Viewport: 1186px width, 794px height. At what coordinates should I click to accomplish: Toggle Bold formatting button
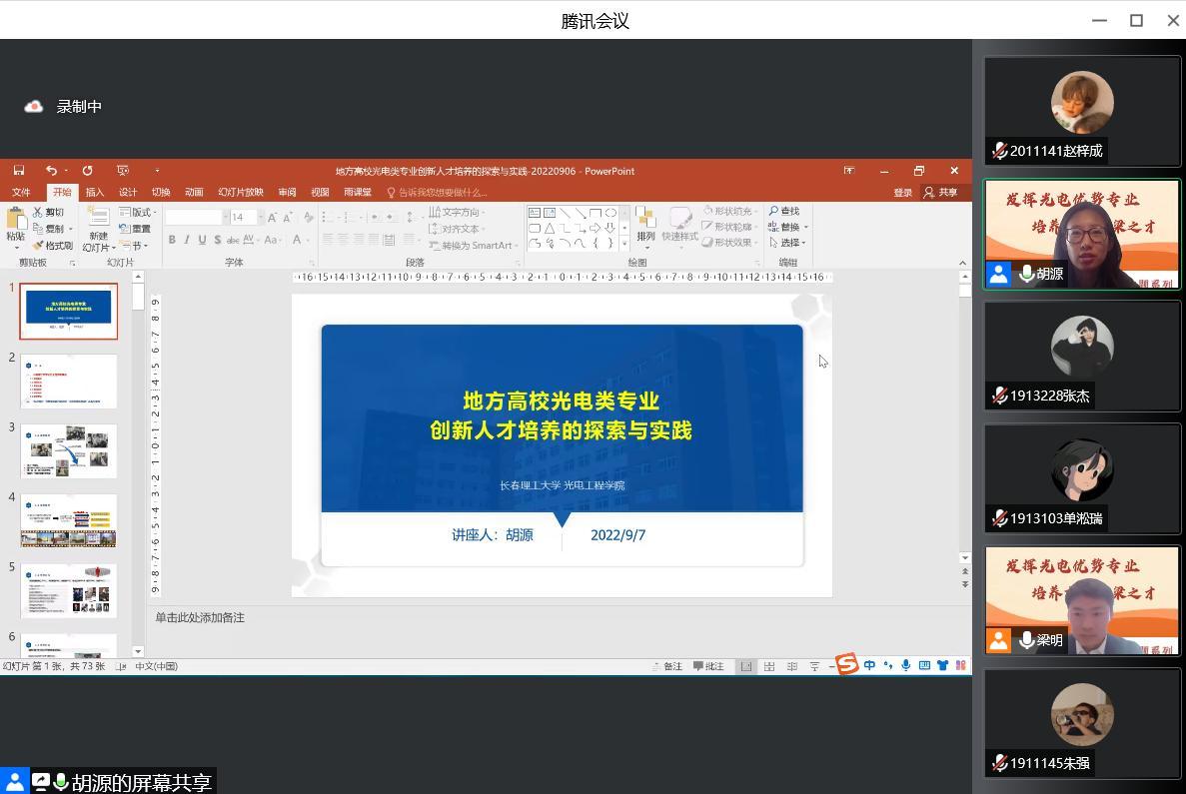click(172, 240)
